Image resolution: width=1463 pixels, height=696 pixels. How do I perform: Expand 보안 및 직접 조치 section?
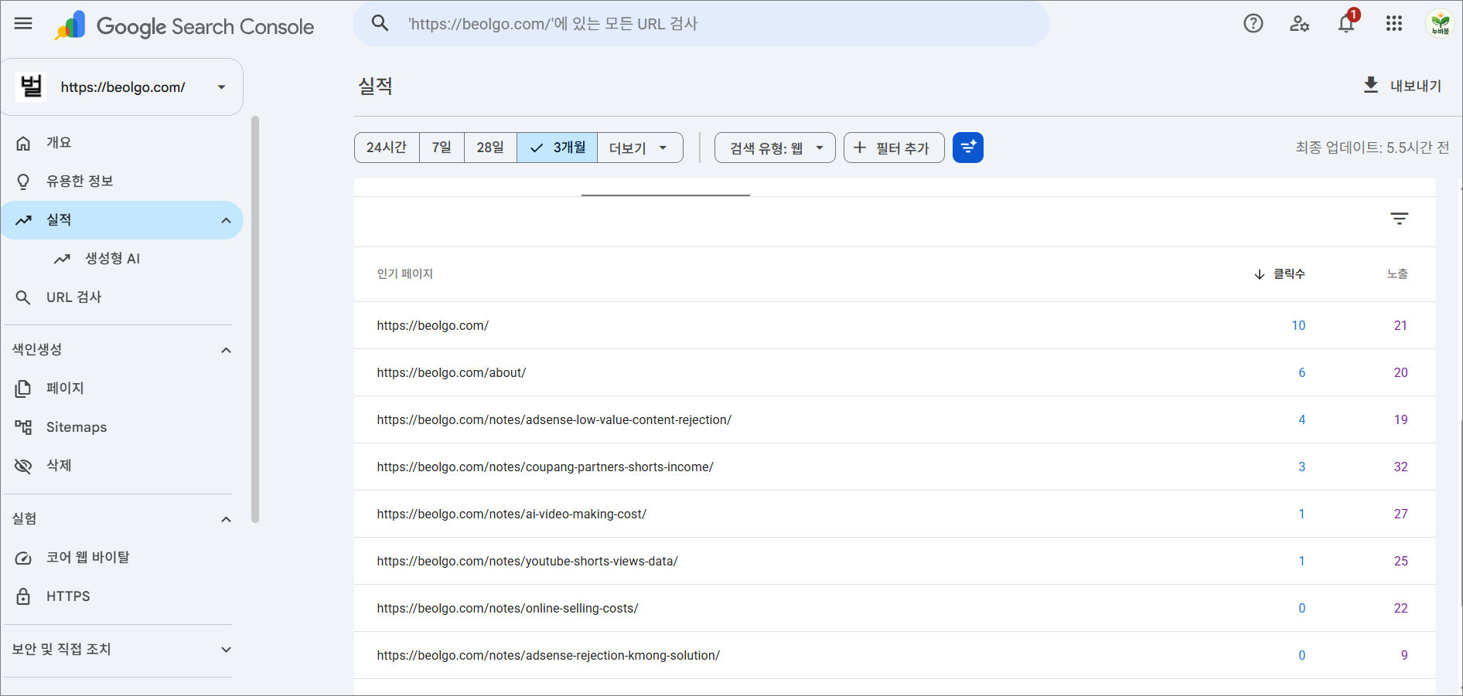226,650
